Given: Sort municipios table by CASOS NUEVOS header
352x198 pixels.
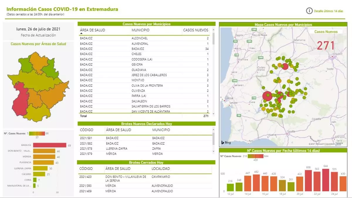Looking at the screenshot, I should click(195, 30).
